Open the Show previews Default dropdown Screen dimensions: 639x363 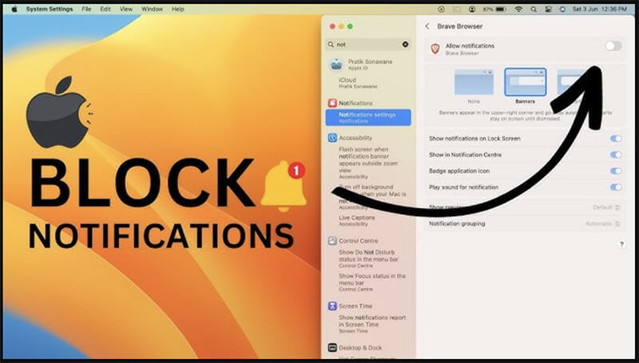(606, 207)
